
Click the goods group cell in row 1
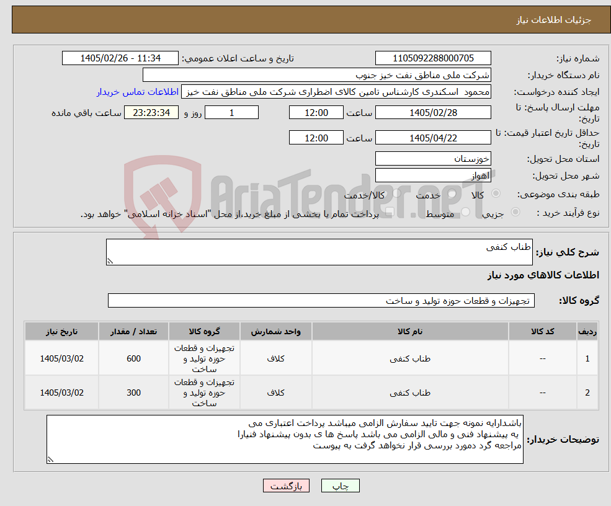pos(204,358)
